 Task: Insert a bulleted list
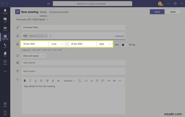point(97,81)
